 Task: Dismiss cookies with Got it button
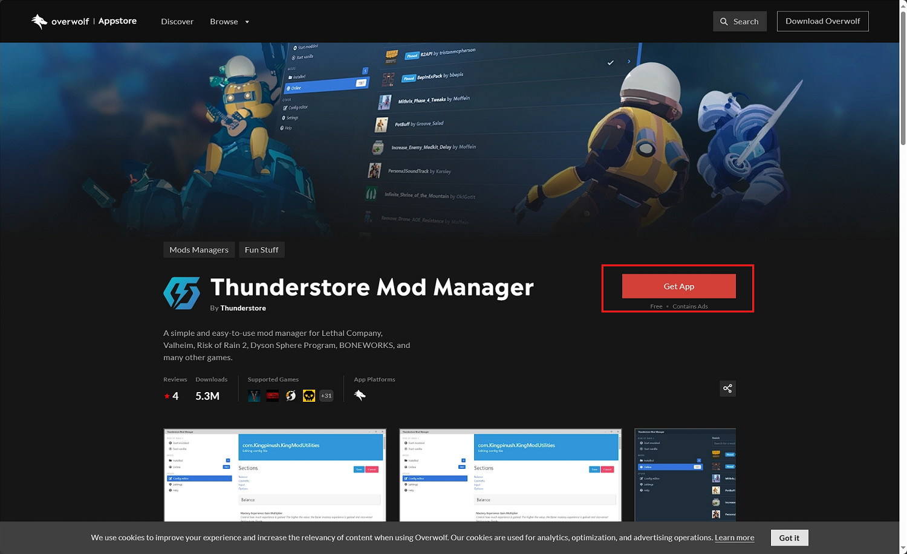coord(789,538)
